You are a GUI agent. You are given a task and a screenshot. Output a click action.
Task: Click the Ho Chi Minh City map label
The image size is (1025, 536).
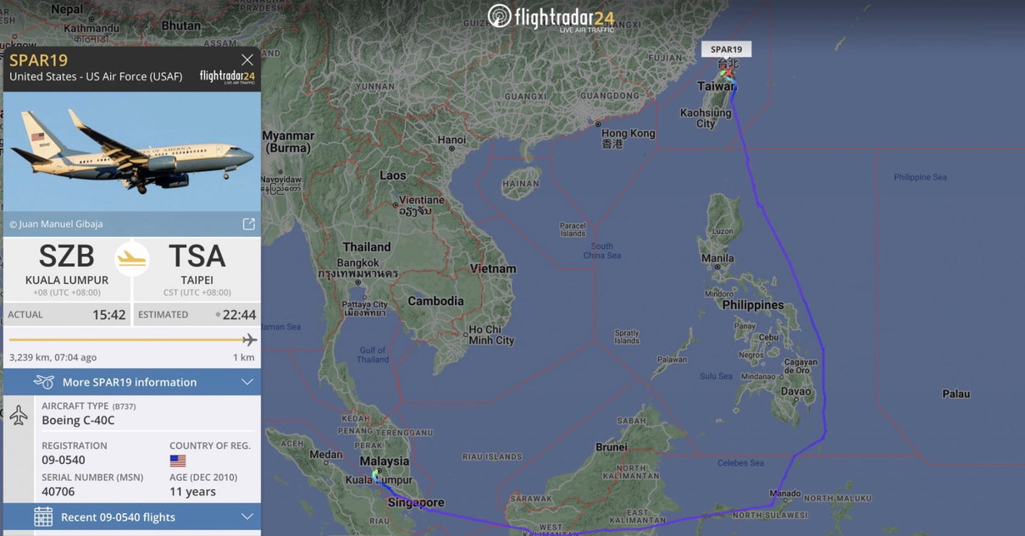point(491,334)
